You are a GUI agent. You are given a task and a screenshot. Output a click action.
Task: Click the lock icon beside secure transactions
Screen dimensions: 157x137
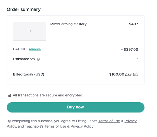[x=10, y=95]
